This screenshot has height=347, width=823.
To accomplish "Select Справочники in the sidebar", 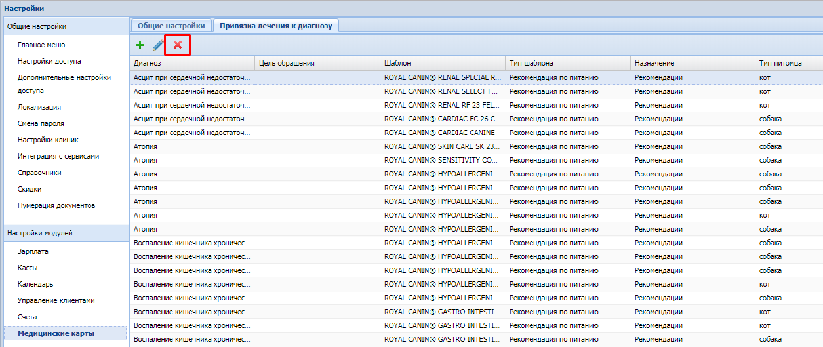I will pos(39,173).
